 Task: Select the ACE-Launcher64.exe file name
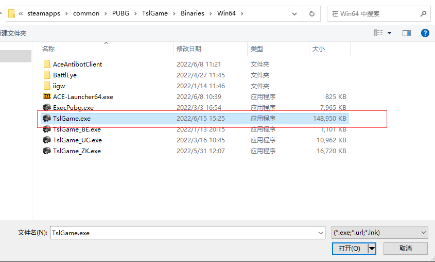83,96
